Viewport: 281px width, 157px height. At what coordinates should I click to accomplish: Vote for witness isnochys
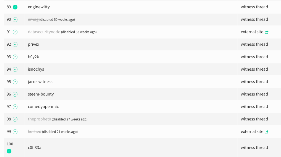tap(15, 70)
